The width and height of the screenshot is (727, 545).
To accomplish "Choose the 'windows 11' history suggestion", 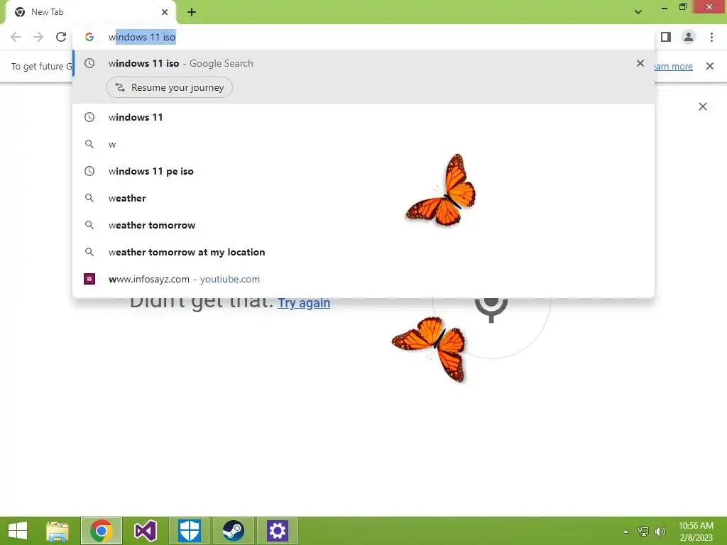I will 363,117.
